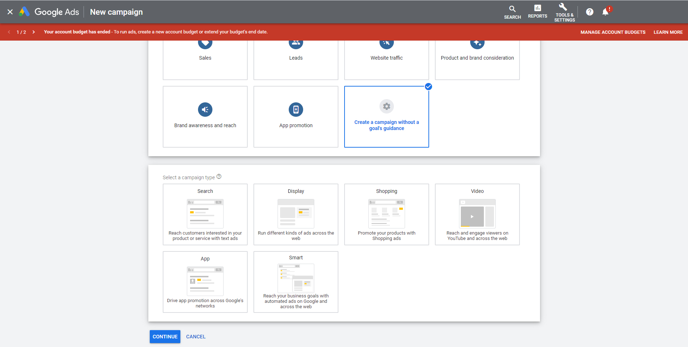Click 'Reach customers interested' Search description

(205, 236)
